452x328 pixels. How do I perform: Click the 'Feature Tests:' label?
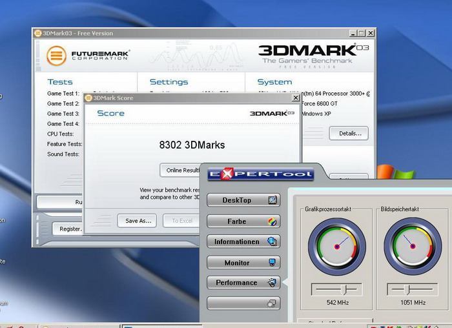(x=65, y=144)
